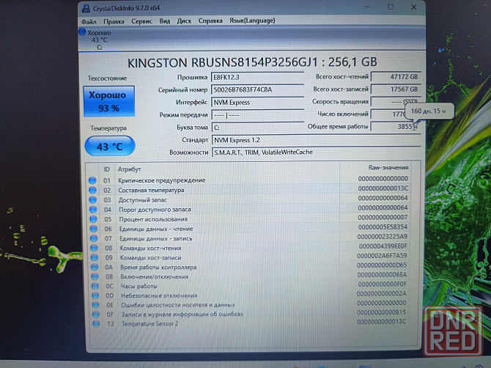
Task: Click status icon of Критическое предупреждение row
Action: click(x=92, y=180)
